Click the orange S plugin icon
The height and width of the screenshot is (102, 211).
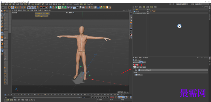[x=107, y=7]
